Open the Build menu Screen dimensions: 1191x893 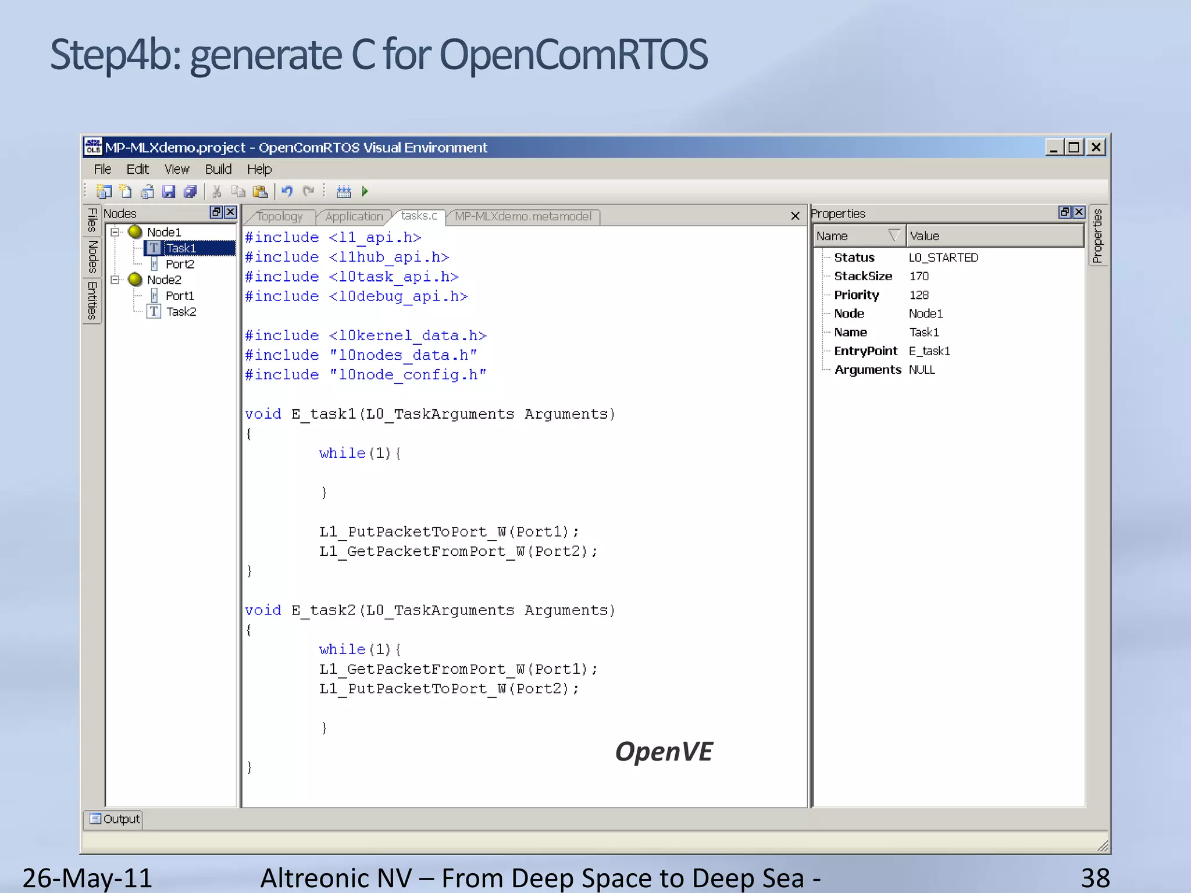coord(218,169)
